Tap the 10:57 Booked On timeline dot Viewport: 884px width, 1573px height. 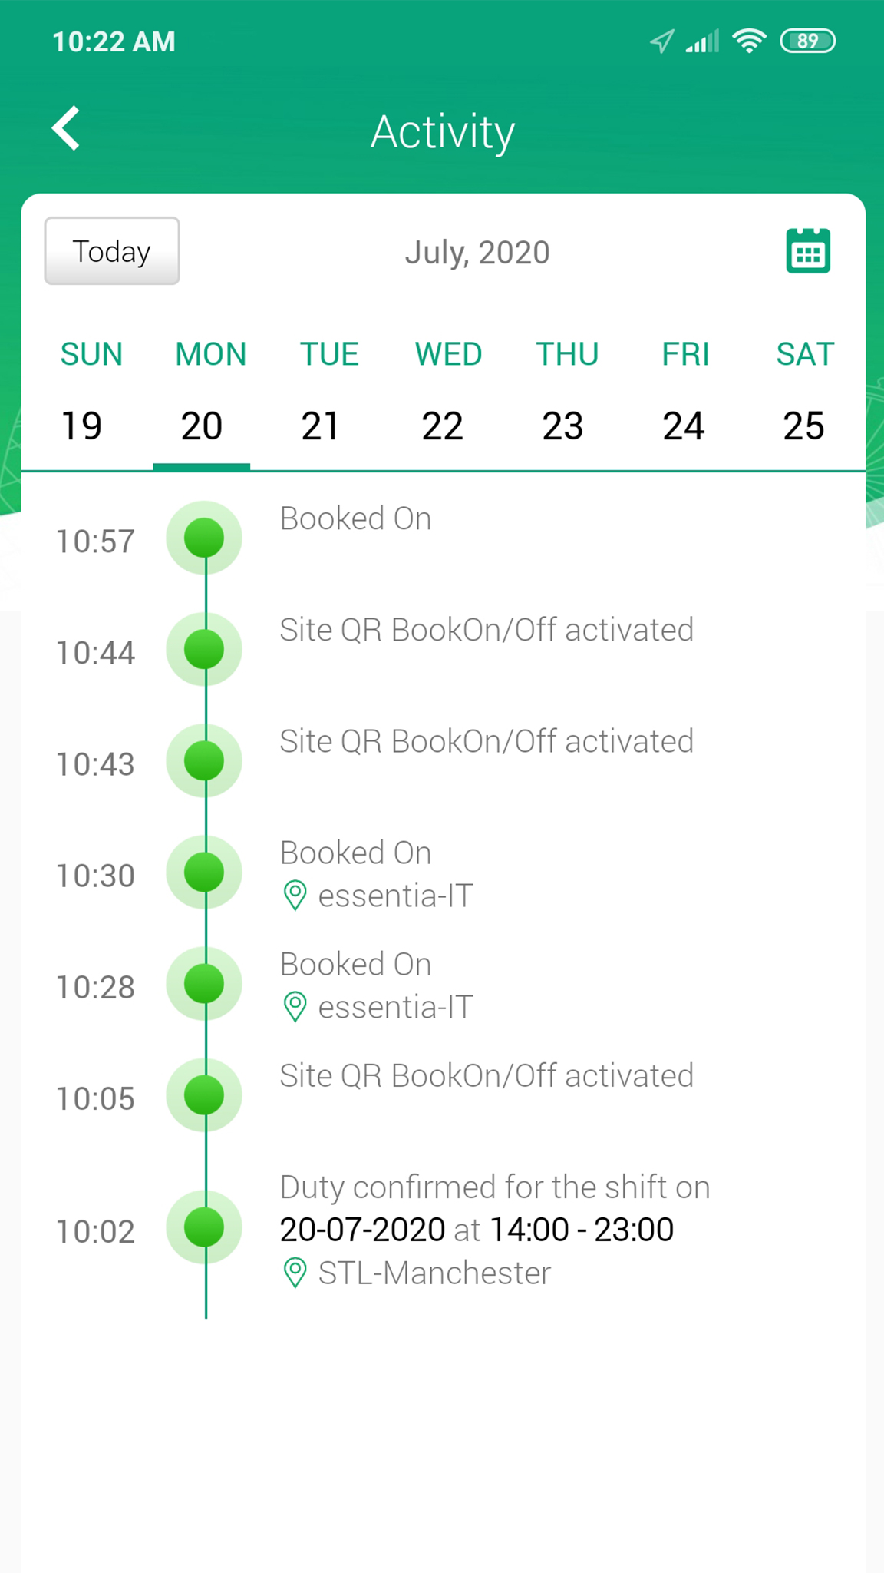[x=204, y=538]
